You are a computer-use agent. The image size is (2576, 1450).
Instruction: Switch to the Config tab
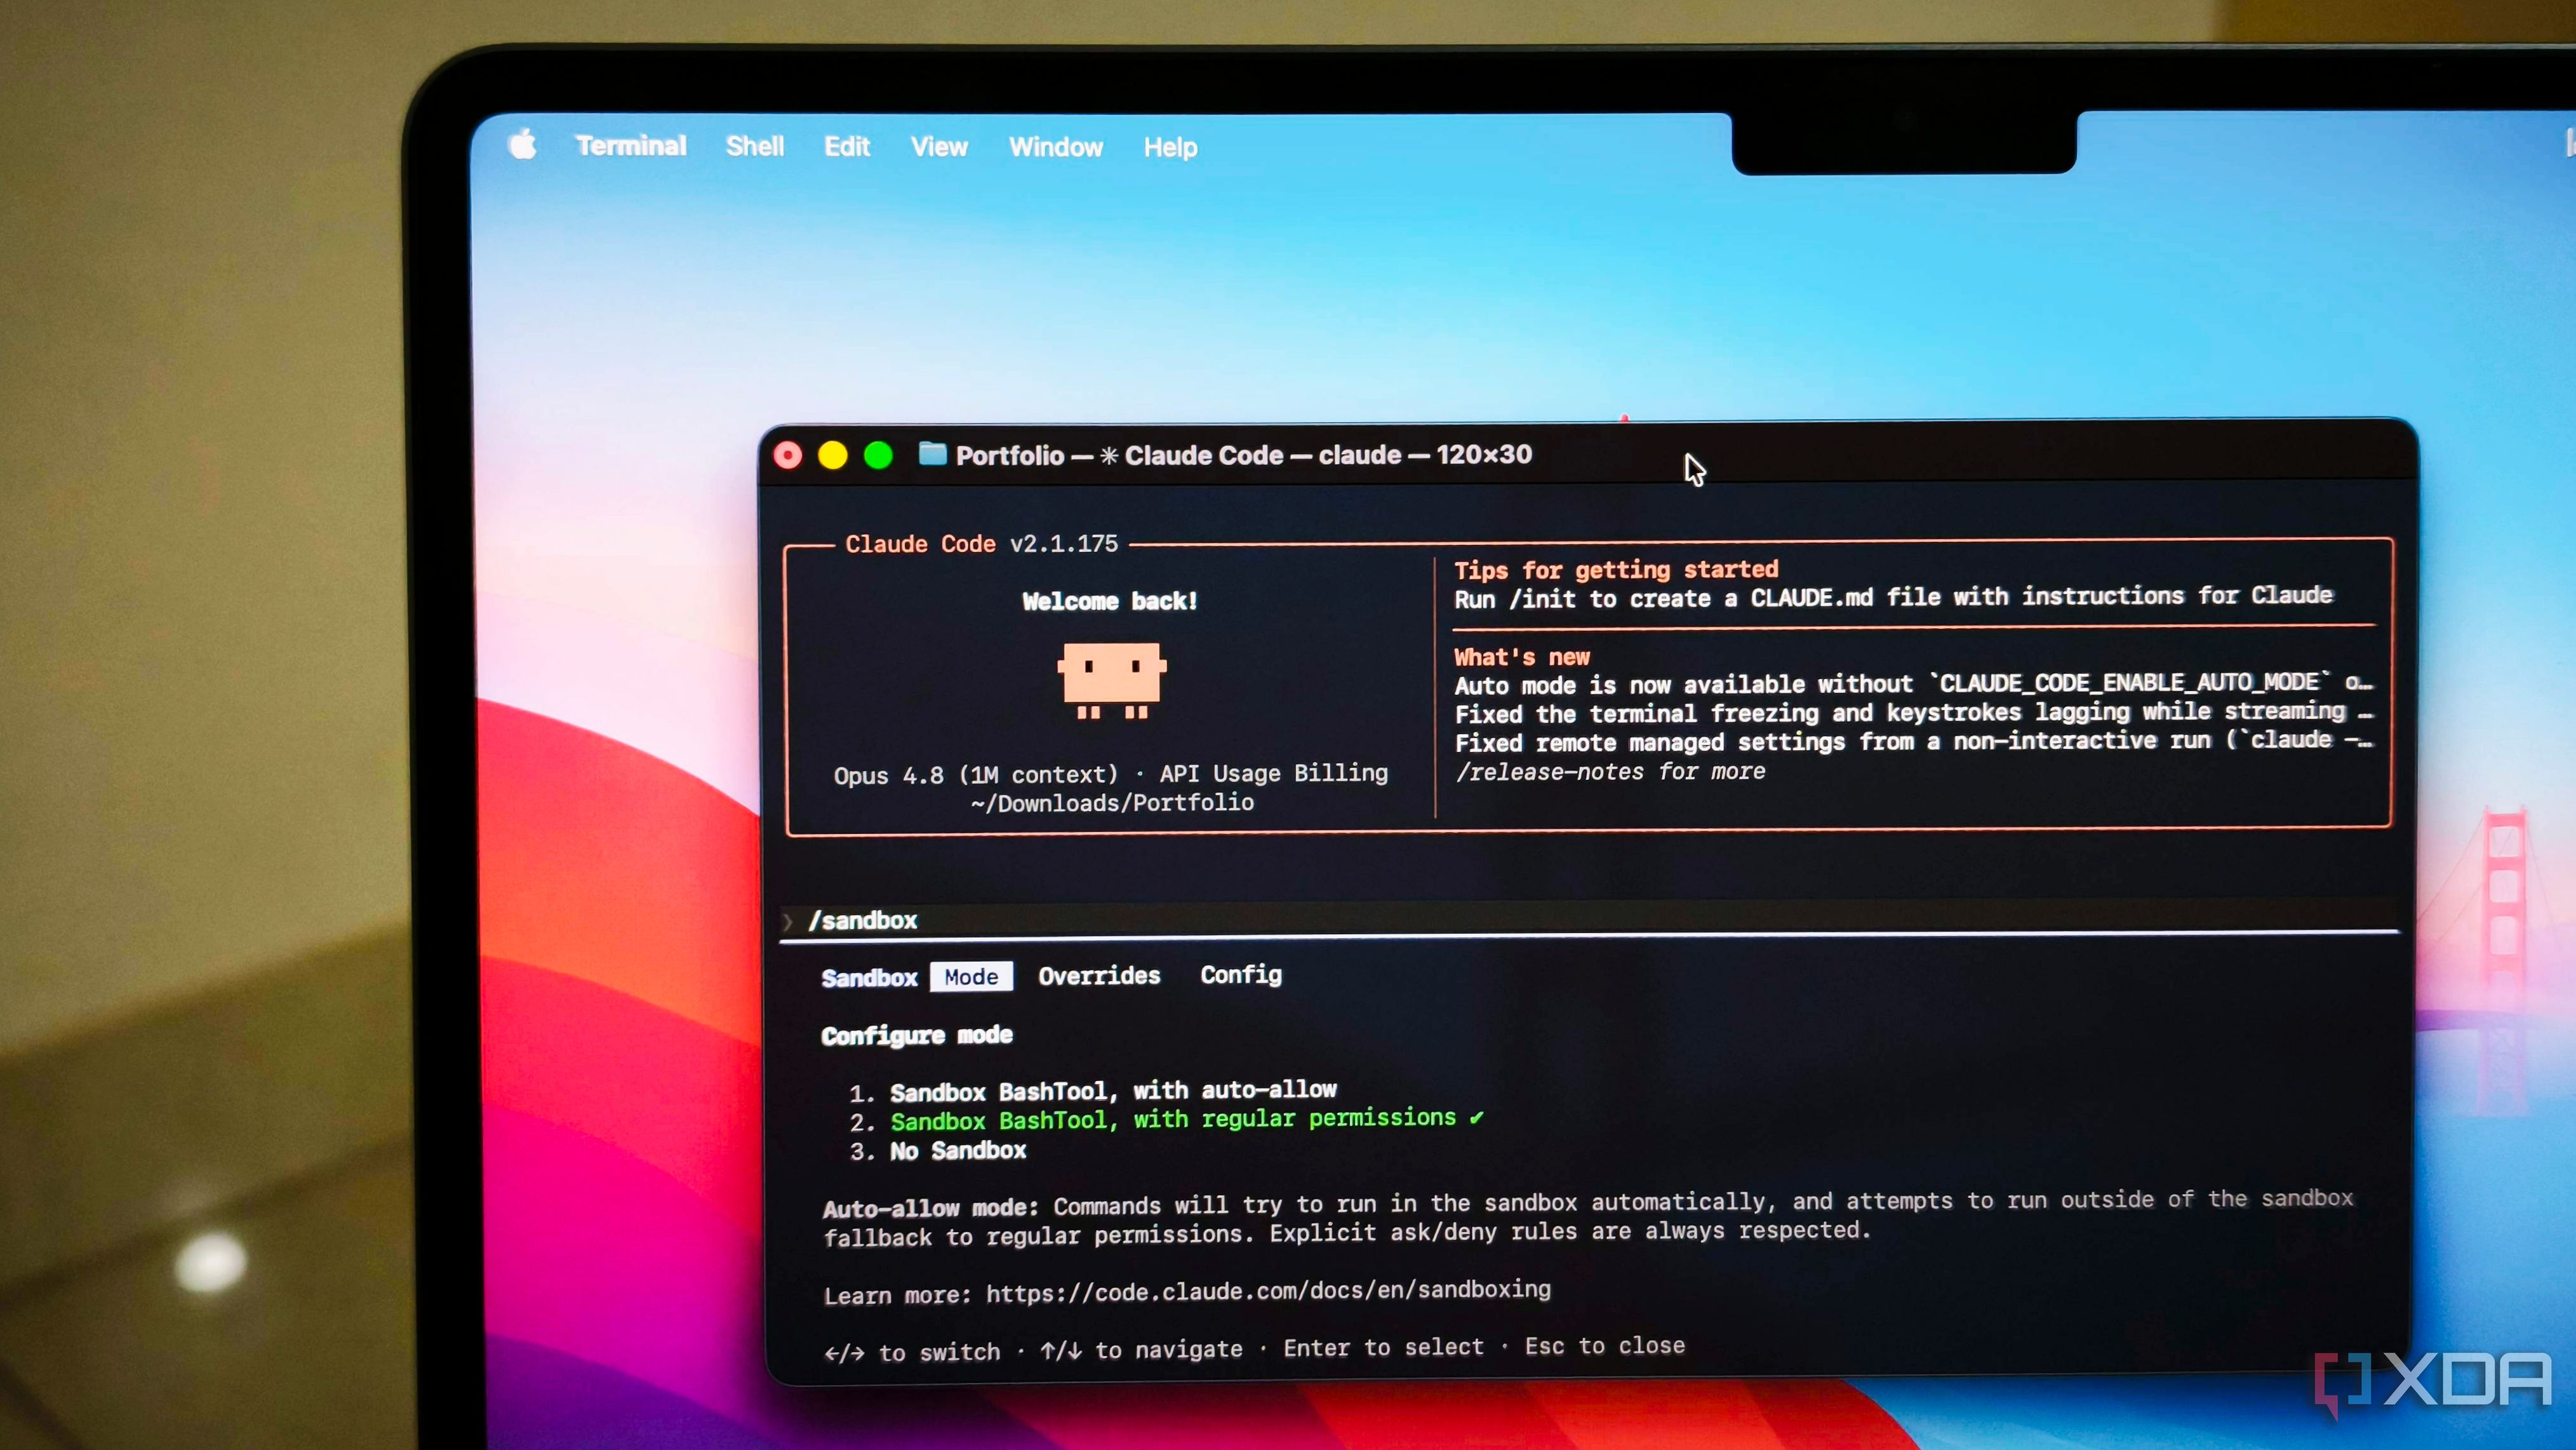pyautogui.click(x=1241, y=975)
